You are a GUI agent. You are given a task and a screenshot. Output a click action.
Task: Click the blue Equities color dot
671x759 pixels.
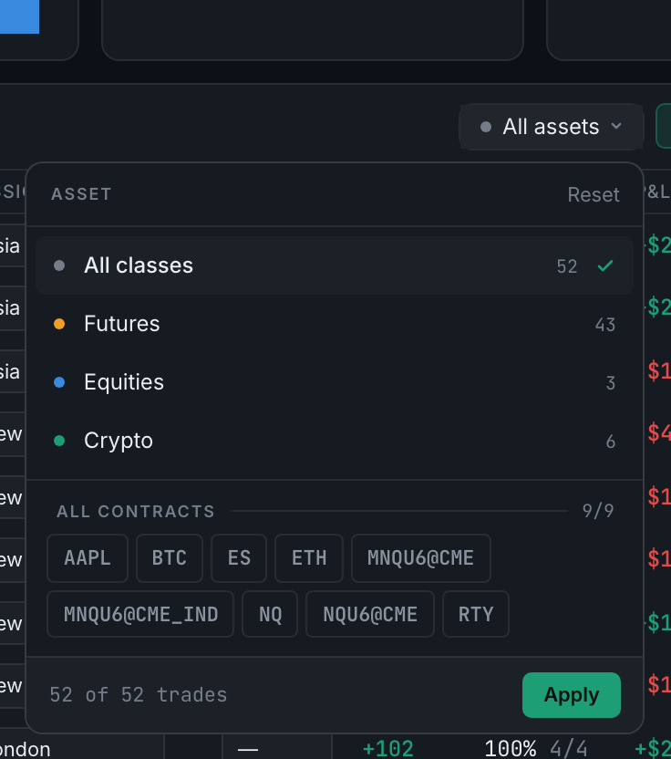(x=59, y=382)
